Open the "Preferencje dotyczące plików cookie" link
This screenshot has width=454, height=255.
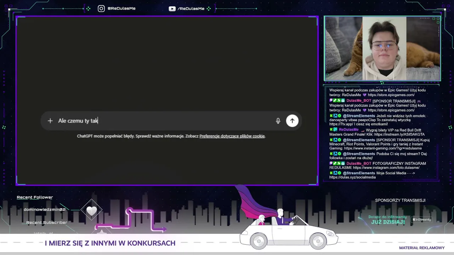point(232,136)
